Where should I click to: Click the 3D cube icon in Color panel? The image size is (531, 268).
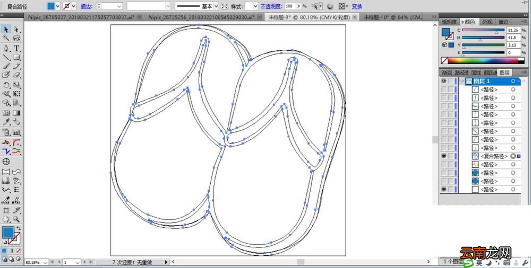(444, 44)
